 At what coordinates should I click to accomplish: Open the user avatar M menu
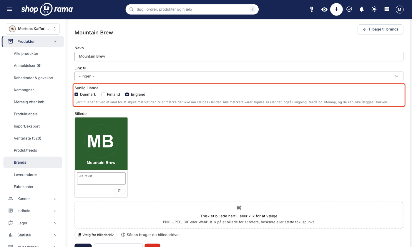pos(399,9)
